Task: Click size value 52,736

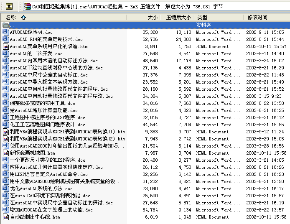Action: [150, 39]
